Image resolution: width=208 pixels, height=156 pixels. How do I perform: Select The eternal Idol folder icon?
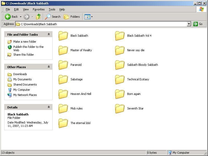[x=63, y=123]
